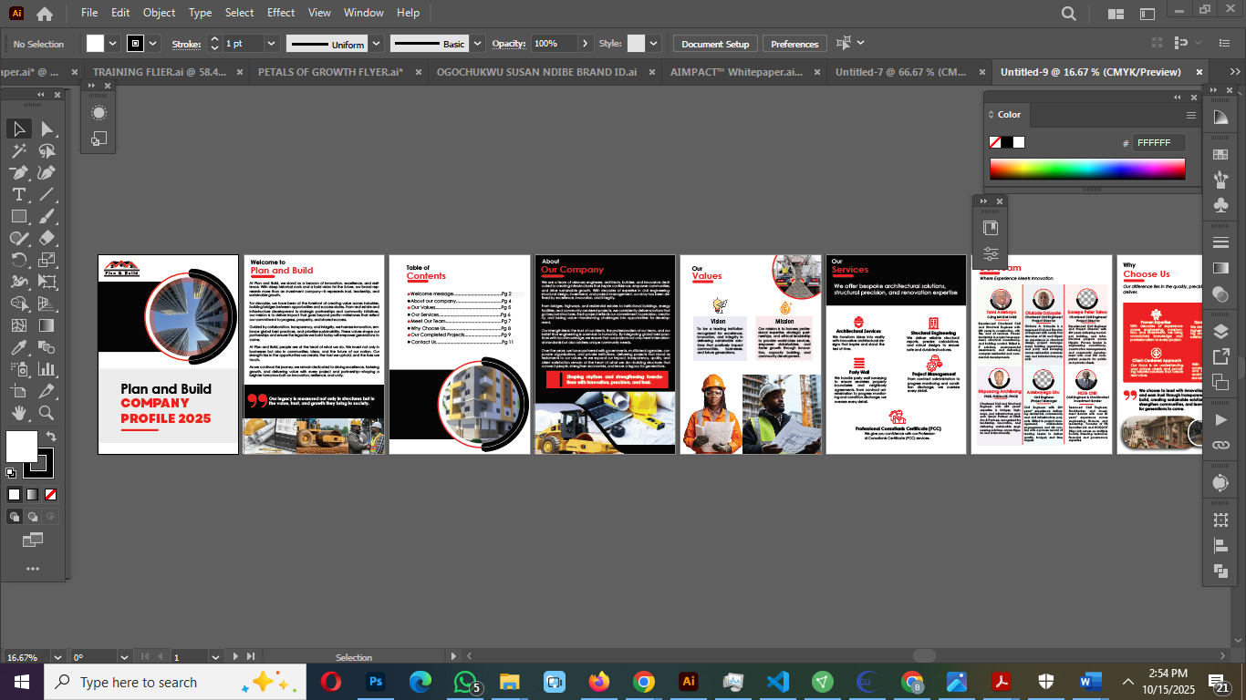Open the Object menu
The width and height of the screenshot is (1246, 700).
click(x=159, y=13)
